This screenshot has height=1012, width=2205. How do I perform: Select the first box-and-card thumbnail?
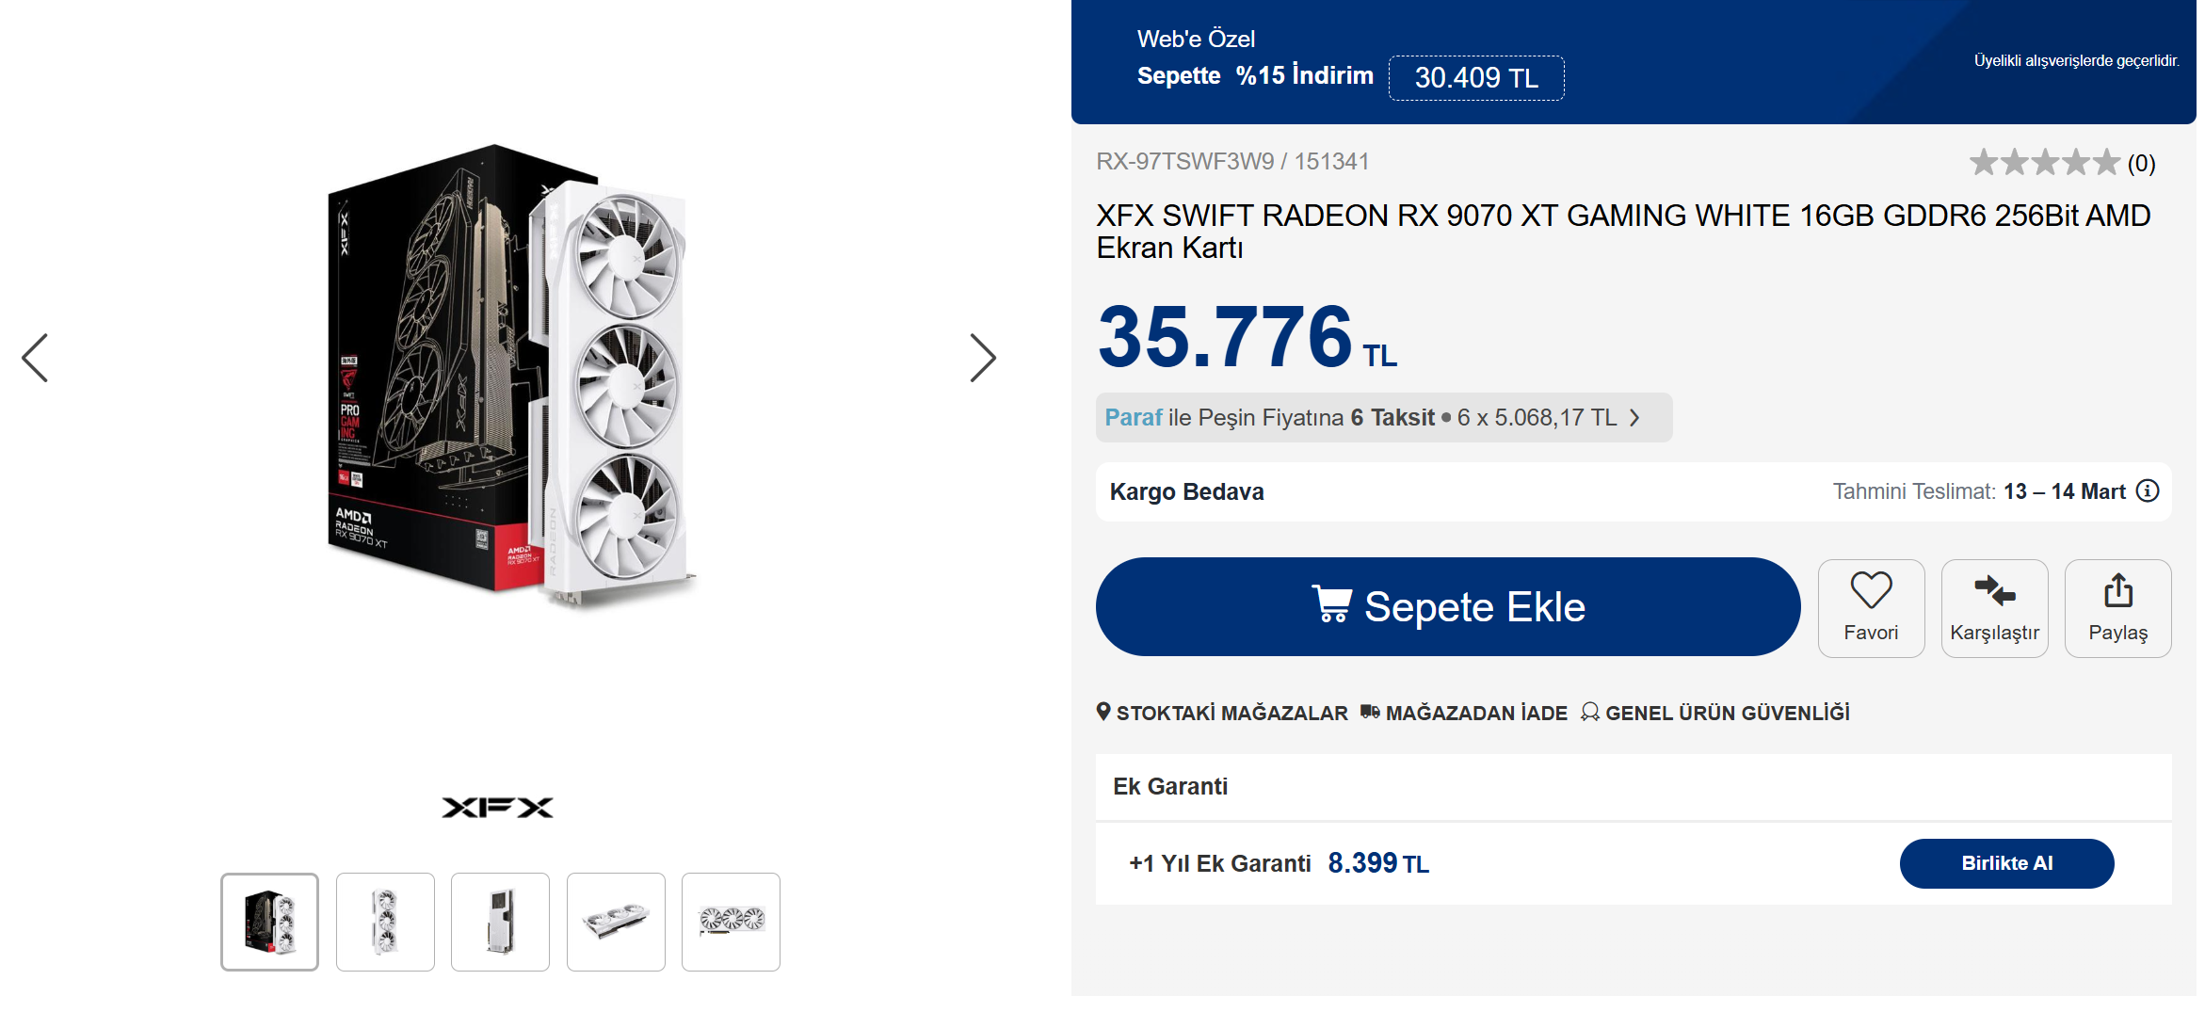[269, 922]
